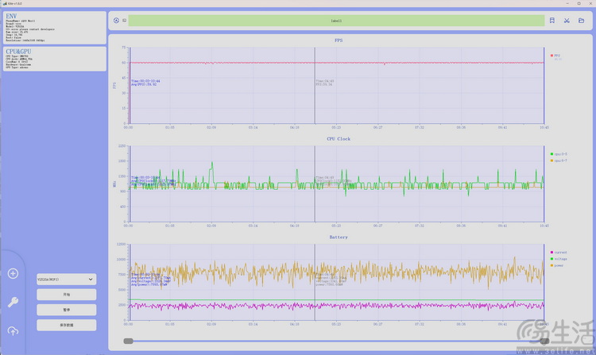Click the 暂停 (Pause) button
Screen dimensions: 596x355
point(66,310)
